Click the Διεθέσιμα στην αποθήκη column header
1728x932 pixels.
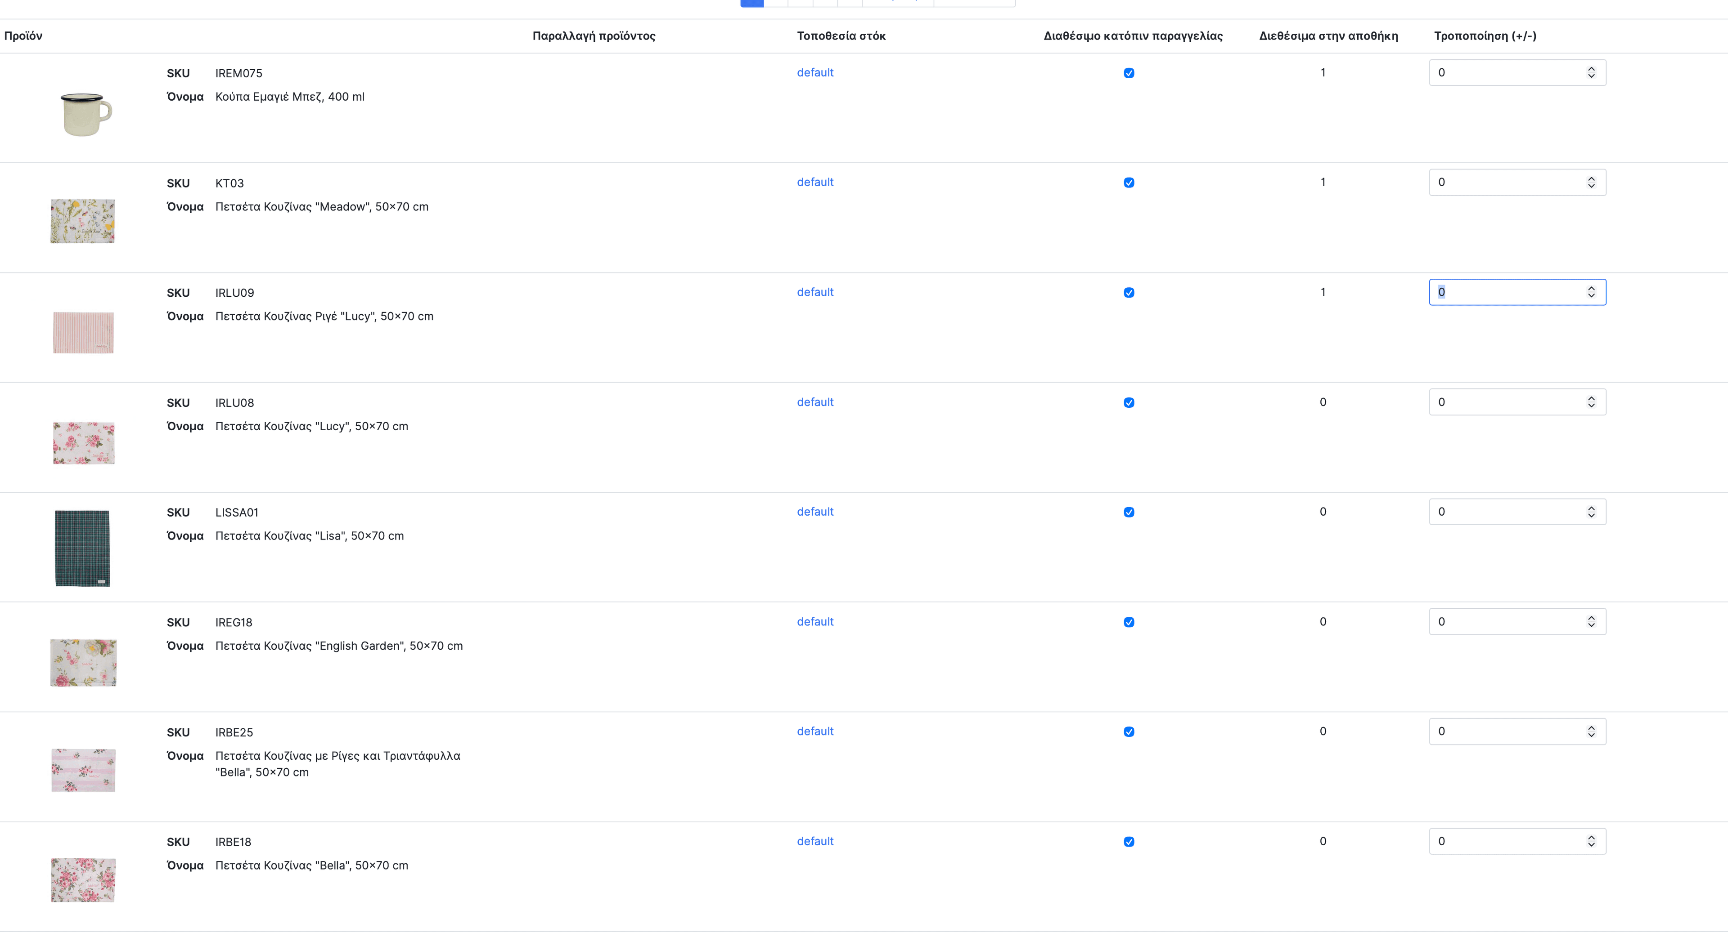click(x=1328, y=36)
